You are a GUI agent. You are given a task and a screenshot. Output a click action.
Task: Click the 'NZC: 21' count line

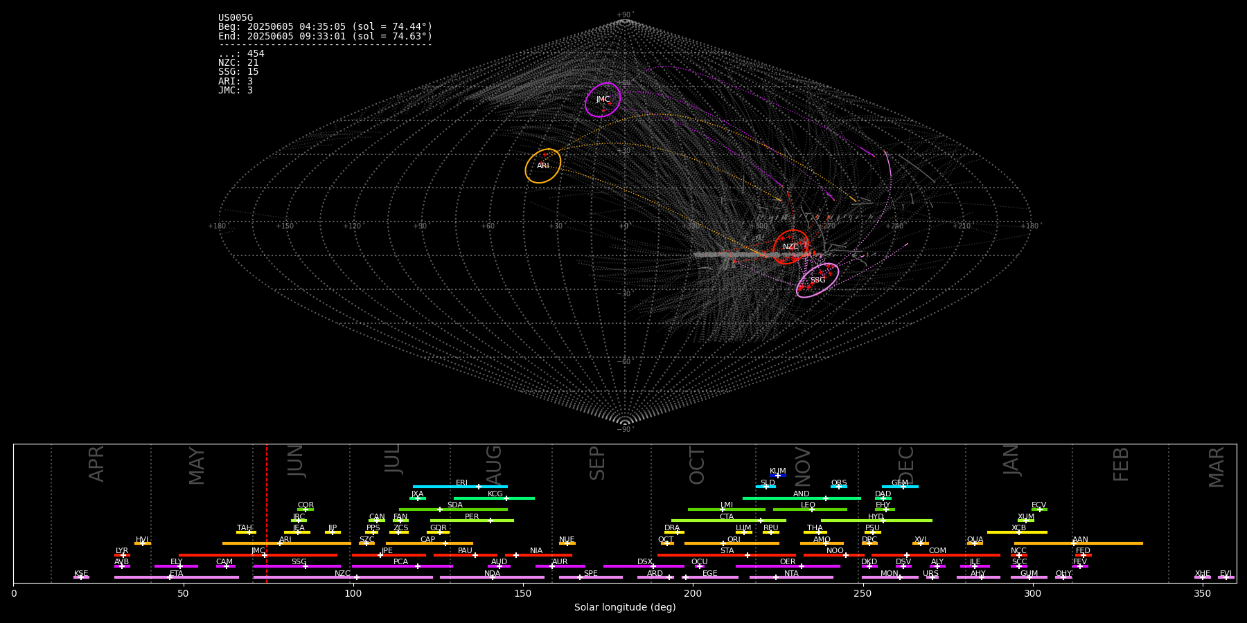[238, 62]
